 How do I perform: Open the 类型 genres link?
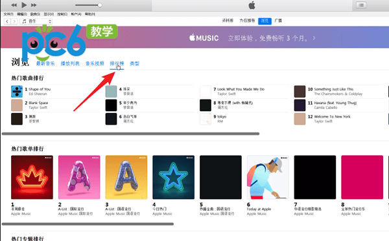[134, 63]
